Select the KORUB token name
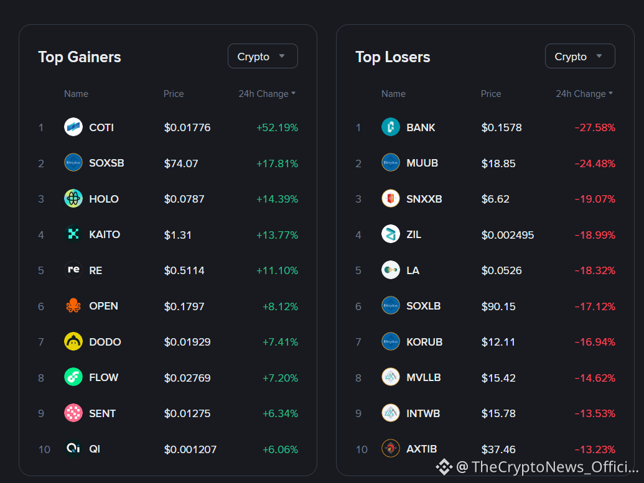 (x=425, y=342)
